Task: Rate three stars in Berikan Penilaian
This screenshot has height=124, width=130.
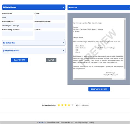Action: [66, 105]
